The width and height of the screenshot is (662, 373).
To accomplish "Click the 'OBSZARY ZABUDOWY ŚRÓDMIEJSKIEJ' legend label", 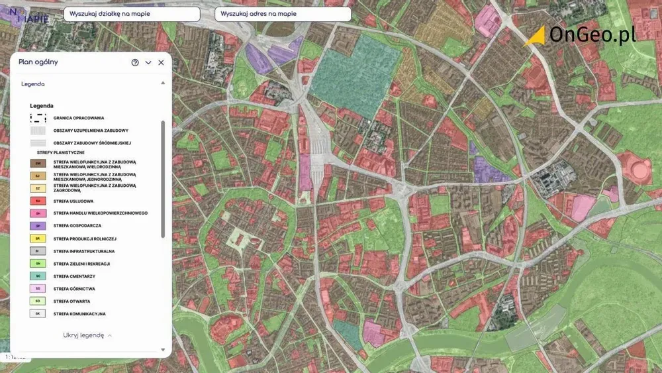I will (92, 143).
